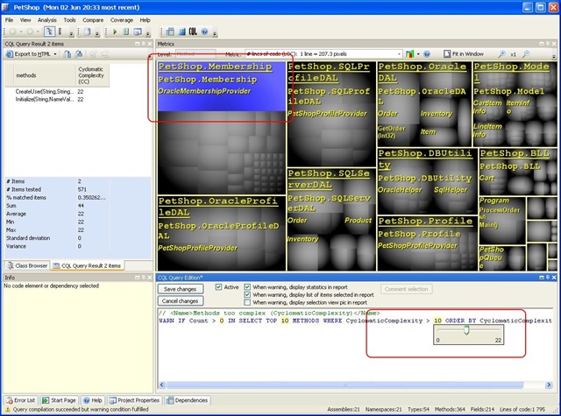Run analysis with the green play icon
Image resolution: width=561 pixels, height=416 pixels.
coord(115,32)
